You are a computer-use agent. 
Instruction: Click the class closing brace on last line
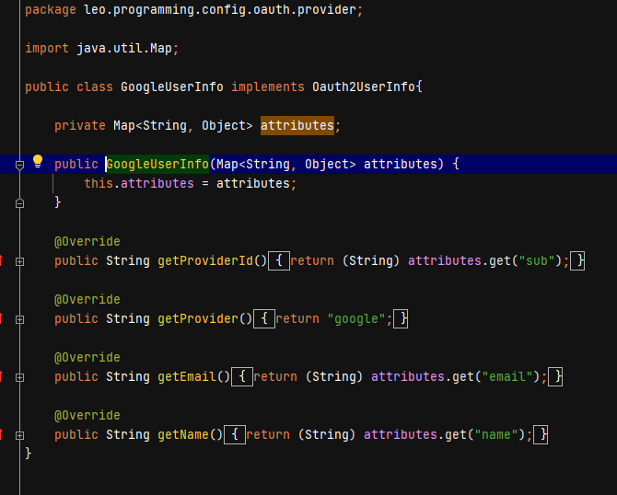29,454
